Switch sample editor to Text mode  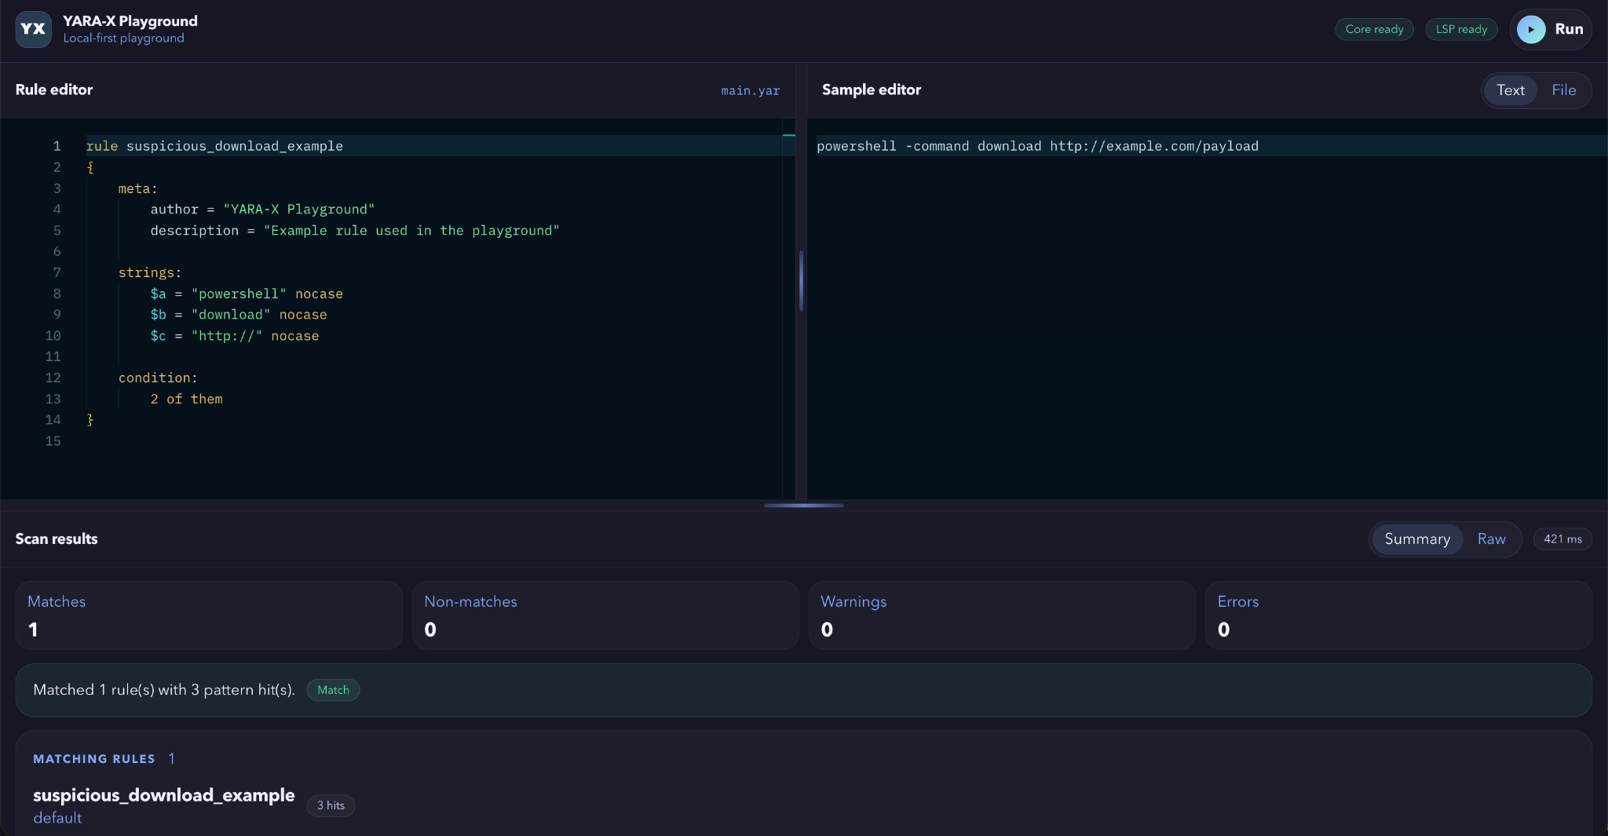click(x=1510, y=90)
